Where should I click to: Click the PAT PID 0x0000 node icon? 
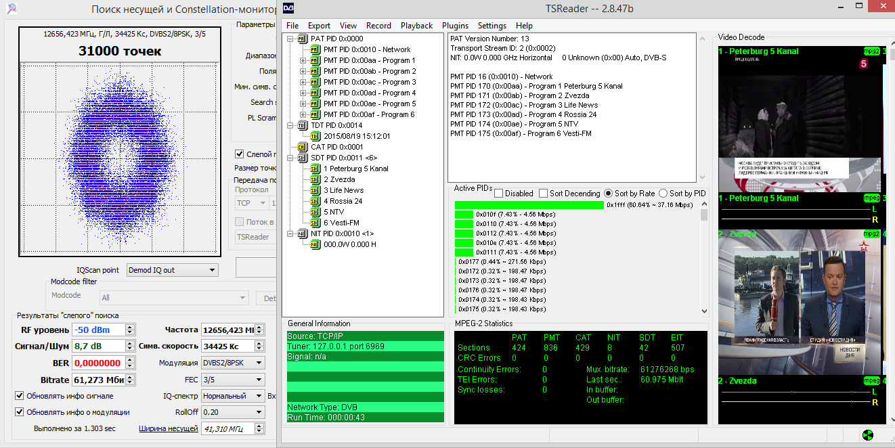coord(301,39)
